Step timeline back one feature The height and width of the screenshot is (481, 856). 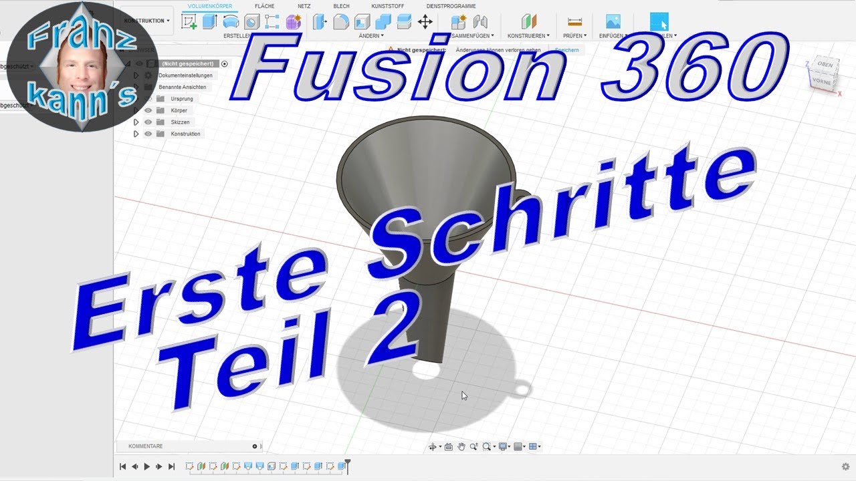click(x=134, y=466)
